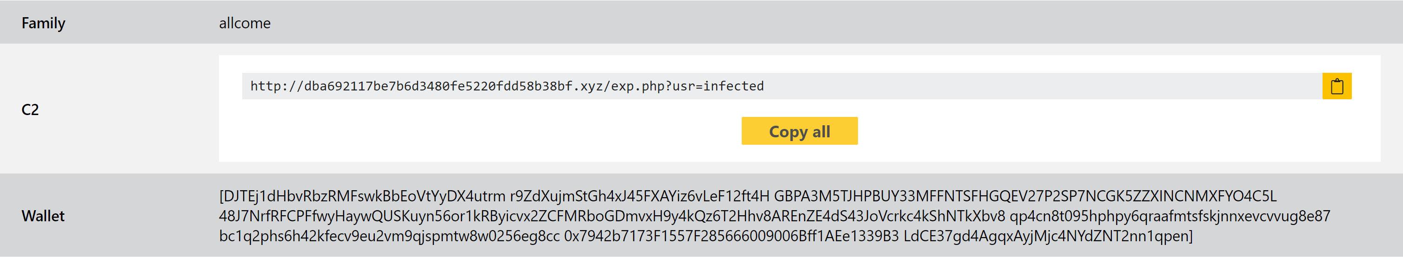The image size is (1403, 257).
Task: Click the http:// prefix of the C2 URL
Action: (x=277, y=86)
